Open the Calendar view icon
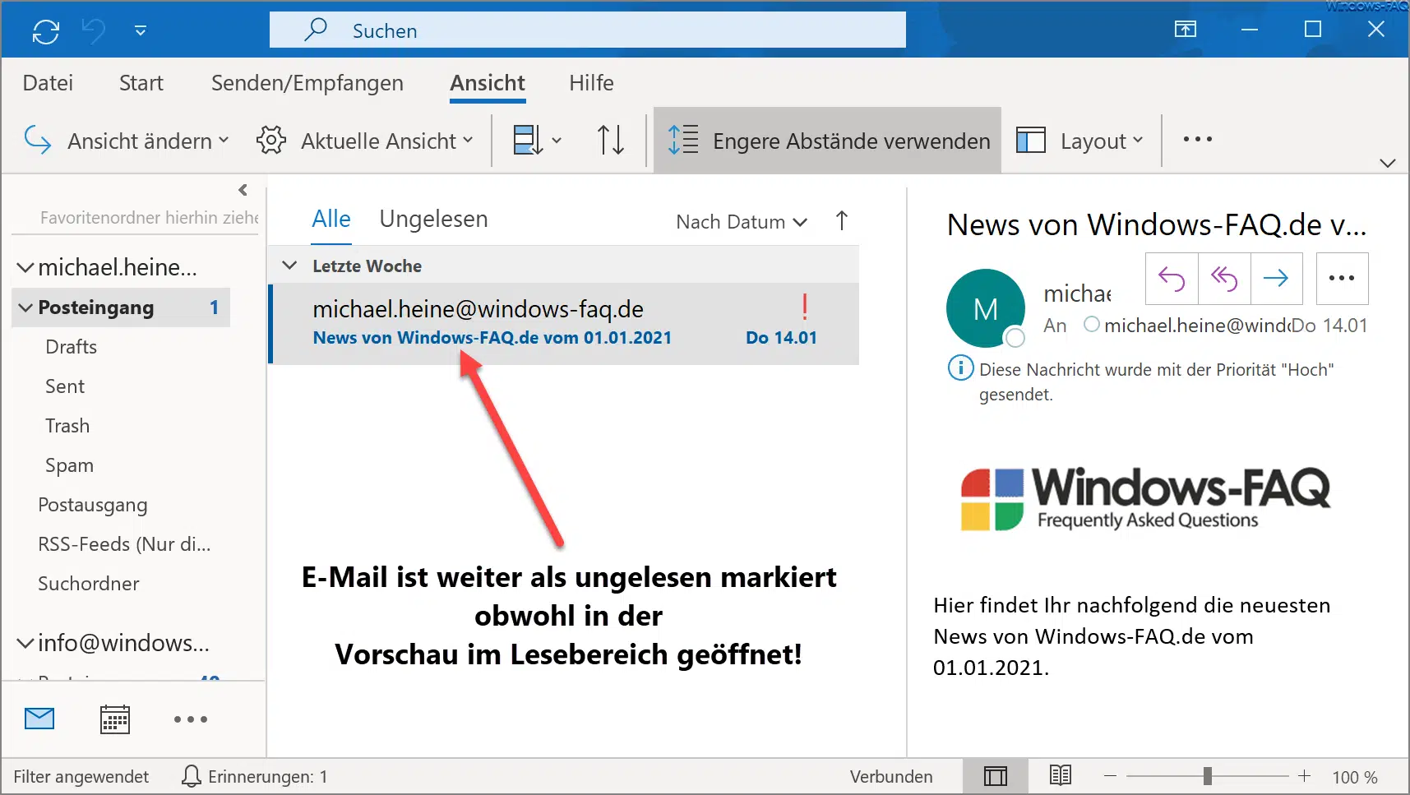1410x795 pixels. 114,719
